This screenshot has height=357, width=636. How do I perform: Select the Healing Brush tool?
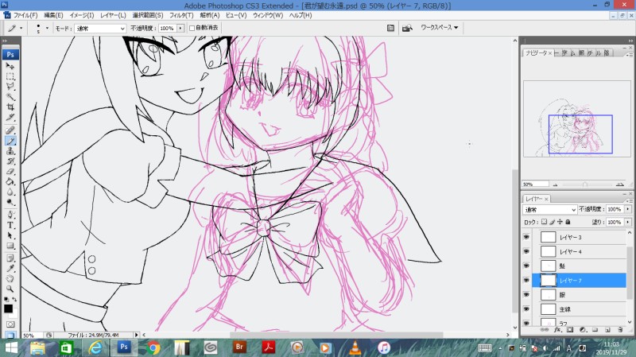(x=10, y=130)
